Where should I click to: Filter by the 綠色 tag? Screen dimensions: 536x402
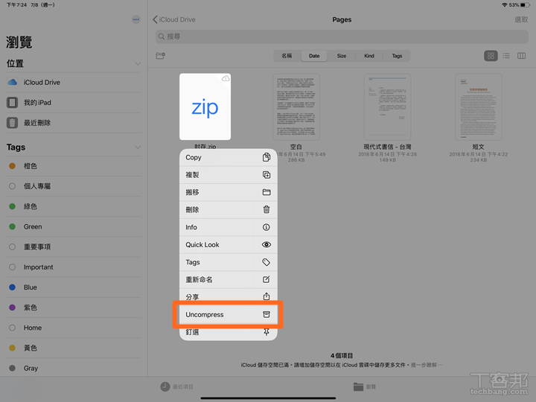[x=74, y=206]
